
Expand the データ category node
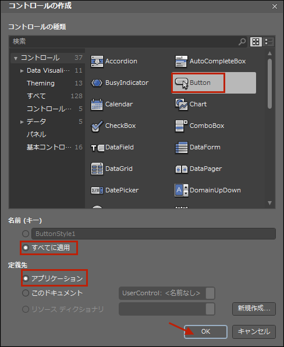tap(22, 122)
